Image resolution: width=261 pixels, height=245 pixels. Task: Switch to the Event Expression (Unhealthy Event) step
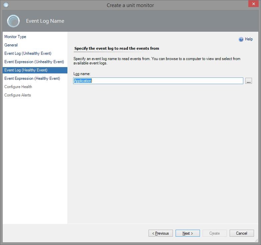pyautogui.click(x=34, y=62)
